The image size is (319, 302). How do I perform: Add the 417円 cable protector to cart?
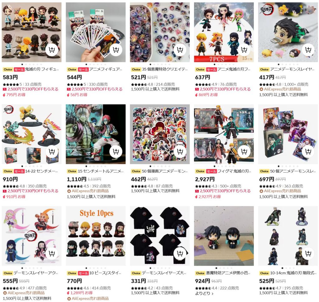click(x=308, y=50)
